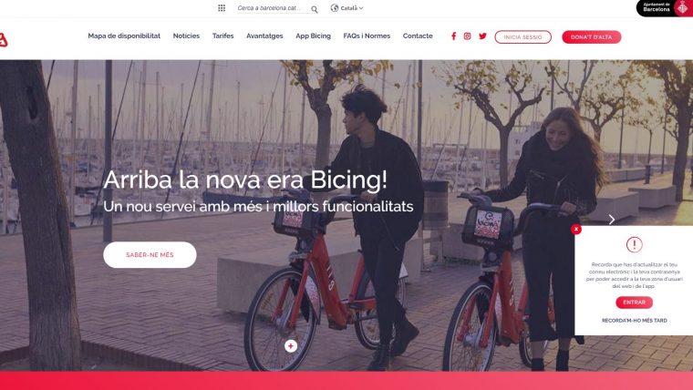Image resolution: width=693 pixels, height=390 pixels.
Task: Click the Ajuntament de Barcelona logo
Action: pyautogui.click(x=665, y=8)
